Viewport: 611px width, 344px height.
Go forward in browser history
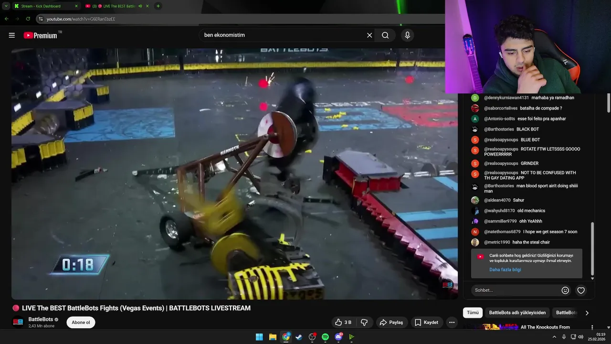17,19
